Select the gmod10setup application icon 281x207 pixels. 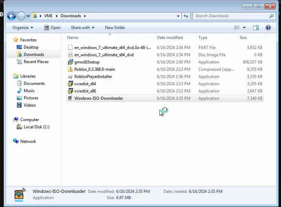(x=70, y=62)
